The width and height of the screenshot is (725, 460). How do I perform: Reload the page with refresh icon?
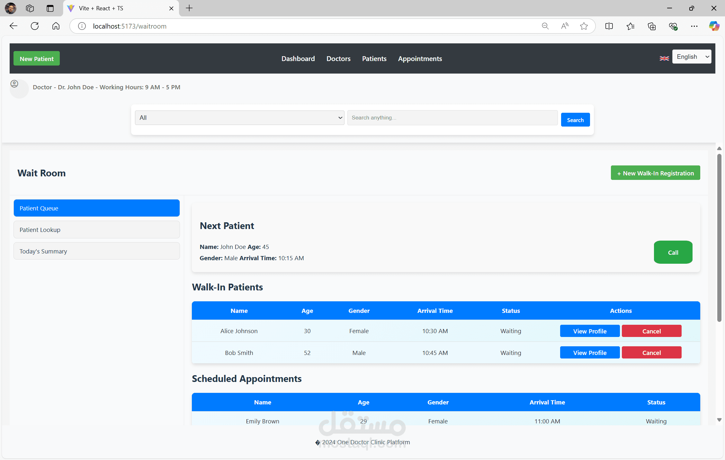(x=35, y=26)
